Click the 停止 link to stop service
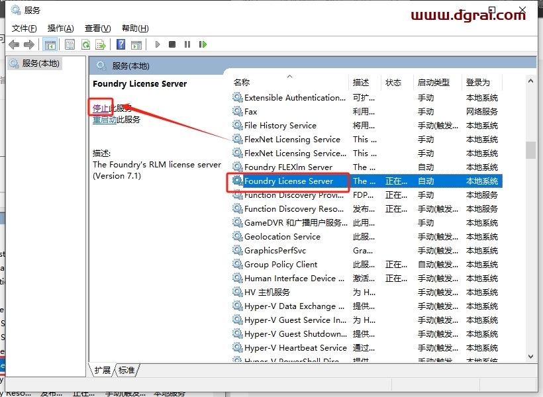Viewport: 543px width, 397px height. (x=100, y=108)
